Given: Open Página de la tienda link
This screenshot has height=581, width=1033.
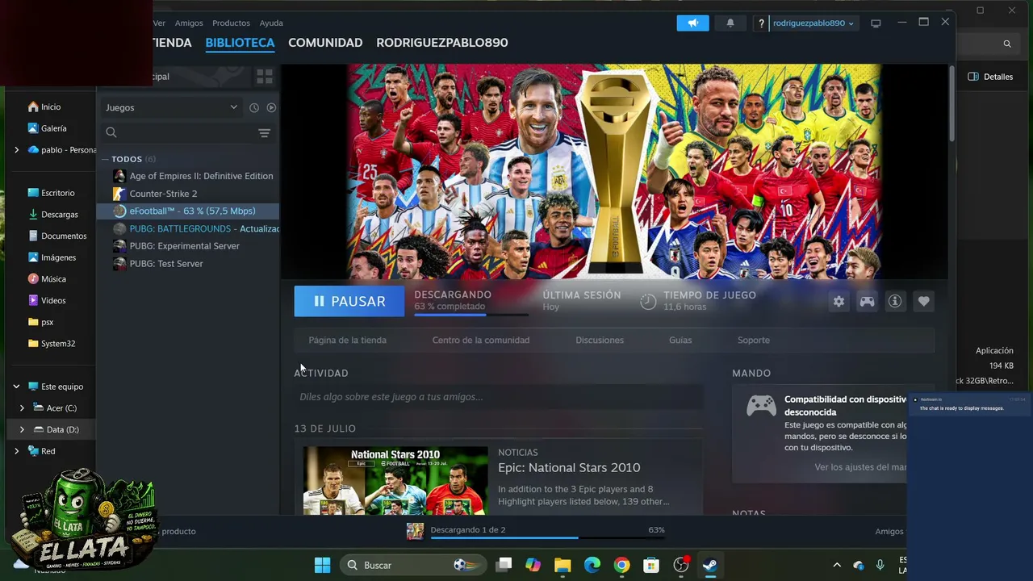Looking at the screenshot, I should (347, 340).
